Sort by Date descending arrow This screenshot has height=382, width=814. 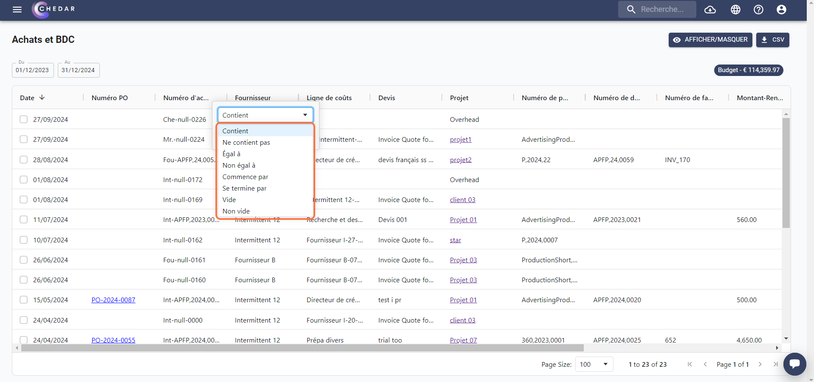click(42, 97)
